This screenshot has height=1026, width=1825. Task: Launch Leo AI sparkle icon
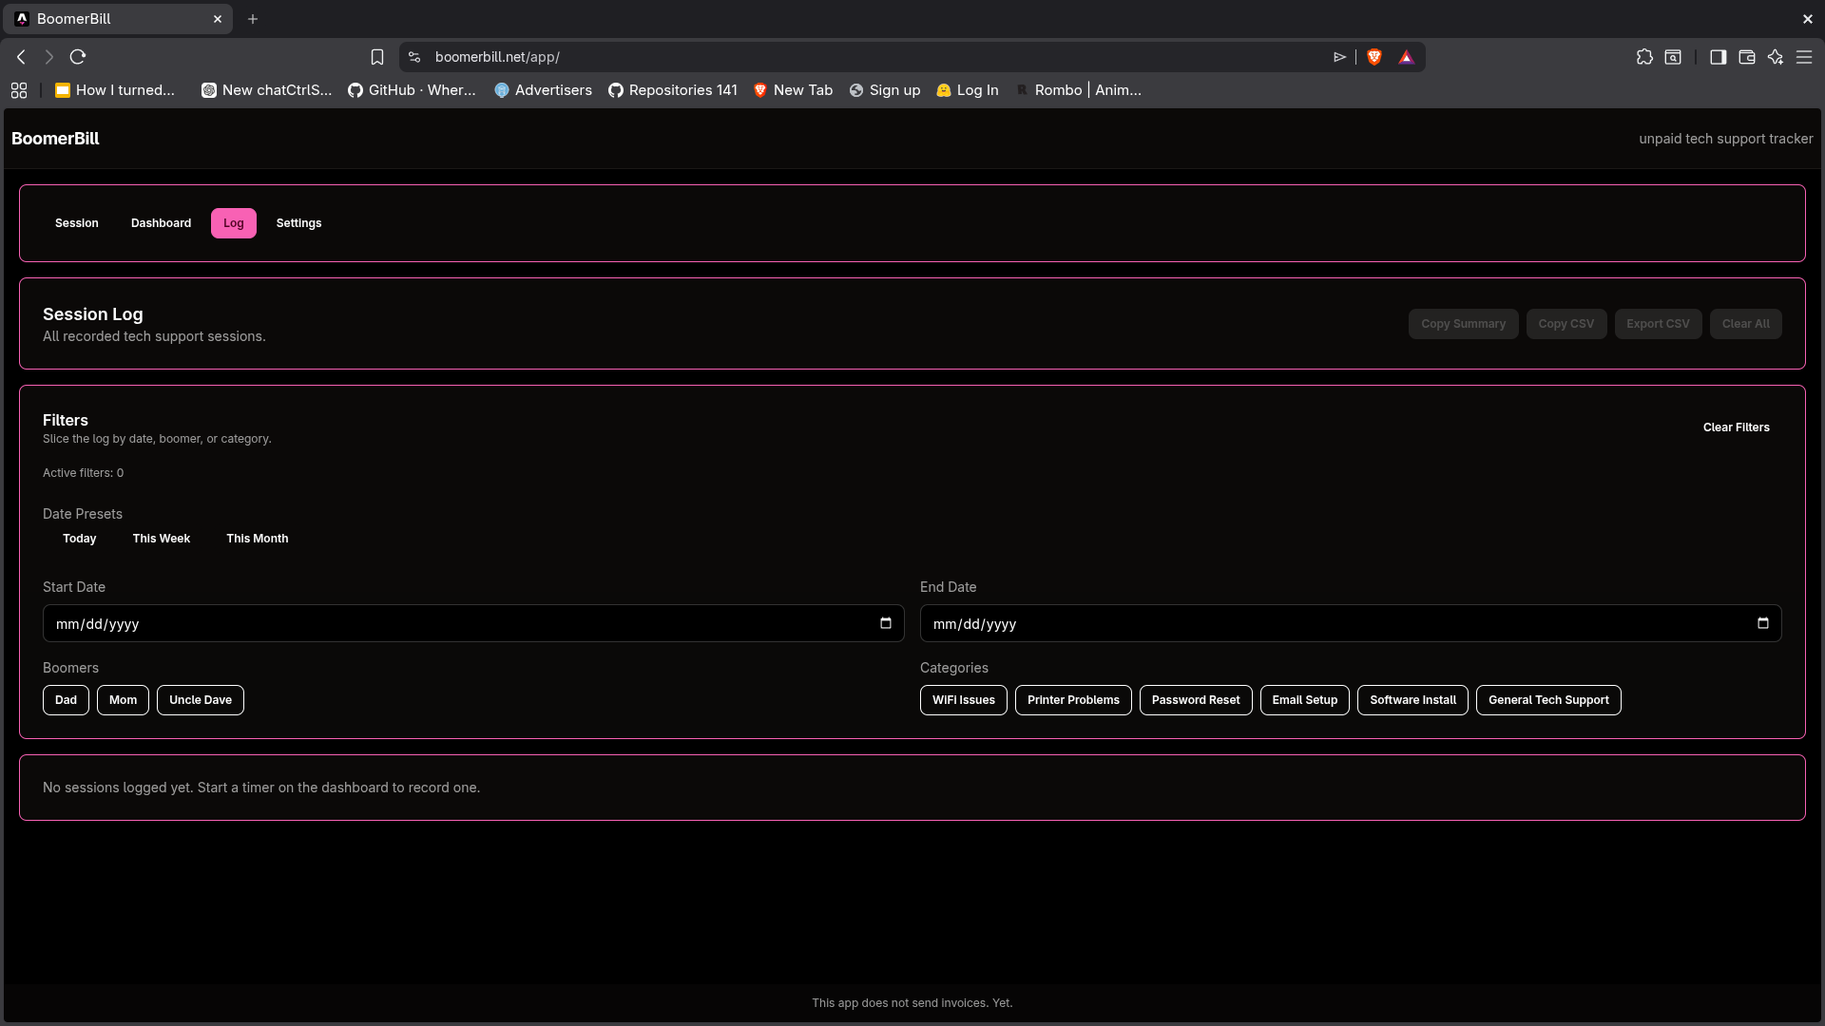tap(1776, 57)
